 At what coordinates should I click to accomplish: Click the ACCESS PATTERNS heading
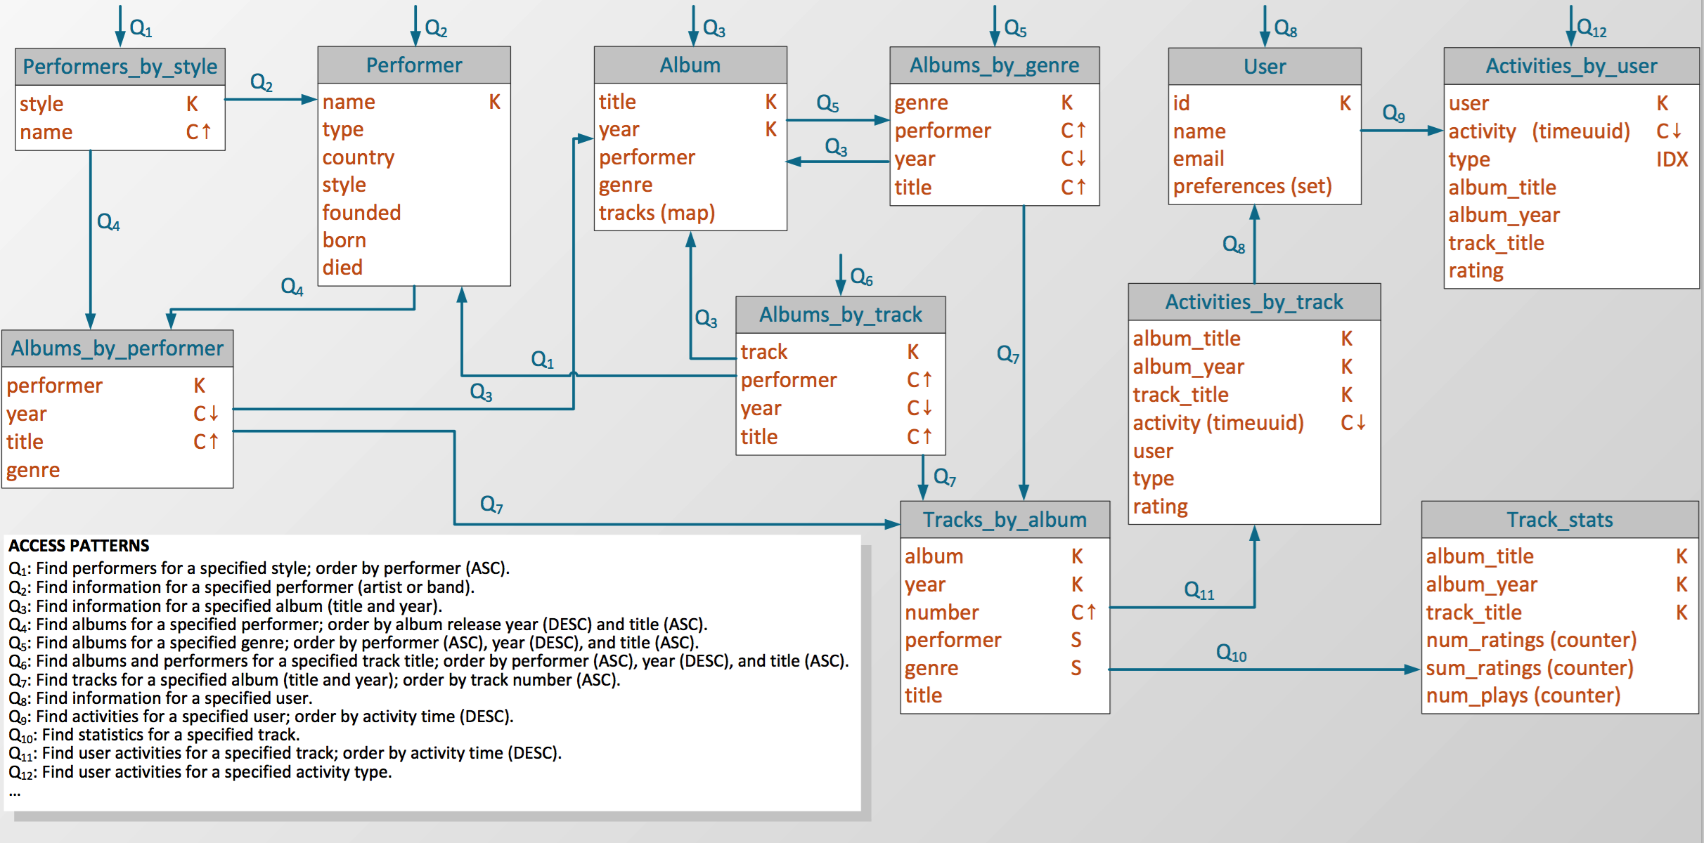click(x=79, y=546)
